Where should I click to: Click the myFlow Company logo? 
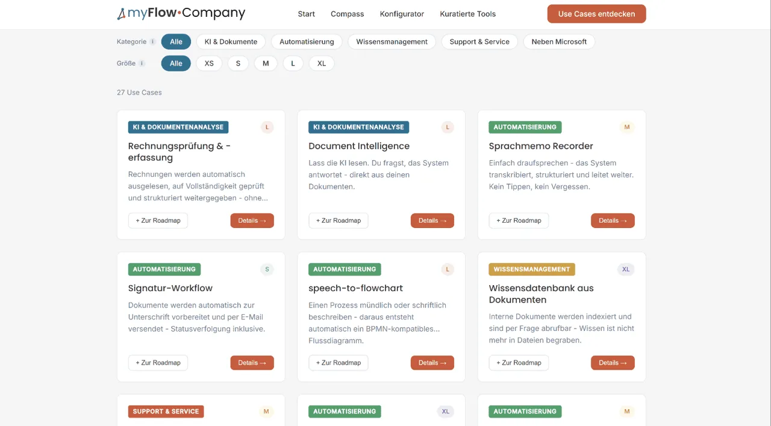pos(181,13)
